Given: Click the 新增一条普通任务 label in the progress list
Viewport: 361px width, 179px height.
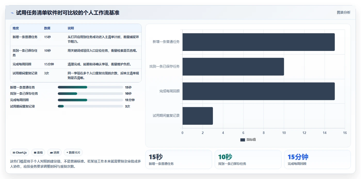Looking at the screenshot, I should [x=22, y=87].
